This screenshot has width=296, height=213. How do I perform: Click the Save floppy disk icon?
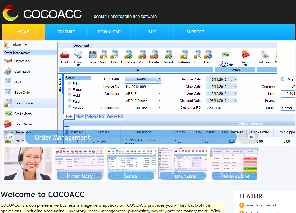93,55
